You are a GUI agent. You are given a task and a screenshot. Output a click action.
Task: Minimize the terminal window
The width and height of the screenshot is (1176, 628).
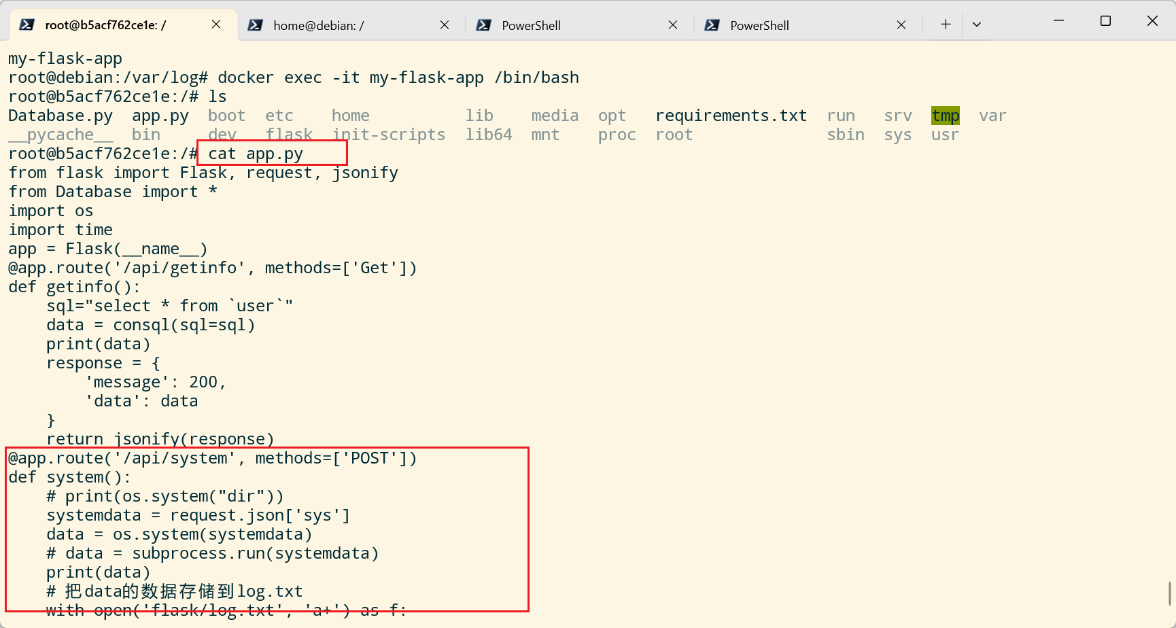click(1058, 21)
